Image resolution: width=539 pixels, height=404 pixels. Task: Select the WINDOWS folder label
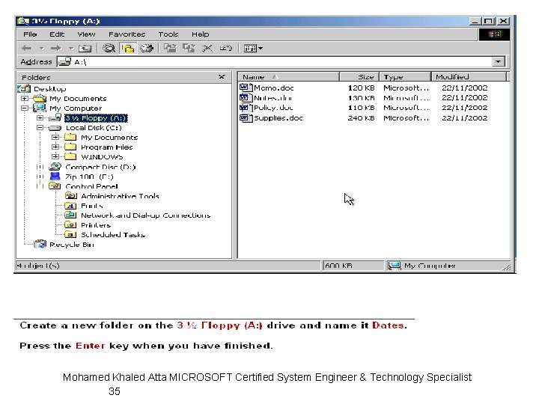pyautogui.click(x=102, y=157)
